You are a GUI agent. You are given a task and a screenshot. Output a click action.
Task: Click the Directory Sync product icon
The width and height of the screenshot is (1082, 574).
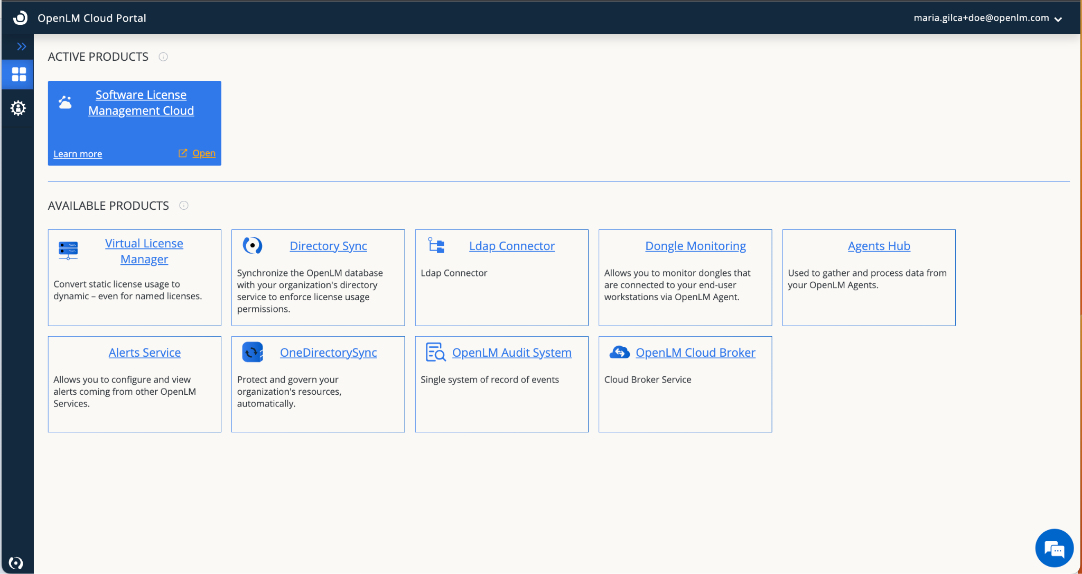[x=253, y=245]
